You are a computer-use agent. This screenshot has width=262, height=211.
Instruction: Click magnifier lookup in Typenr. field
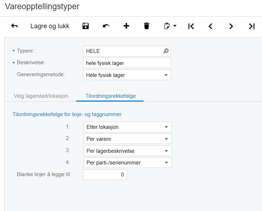(x=166, y=51)
